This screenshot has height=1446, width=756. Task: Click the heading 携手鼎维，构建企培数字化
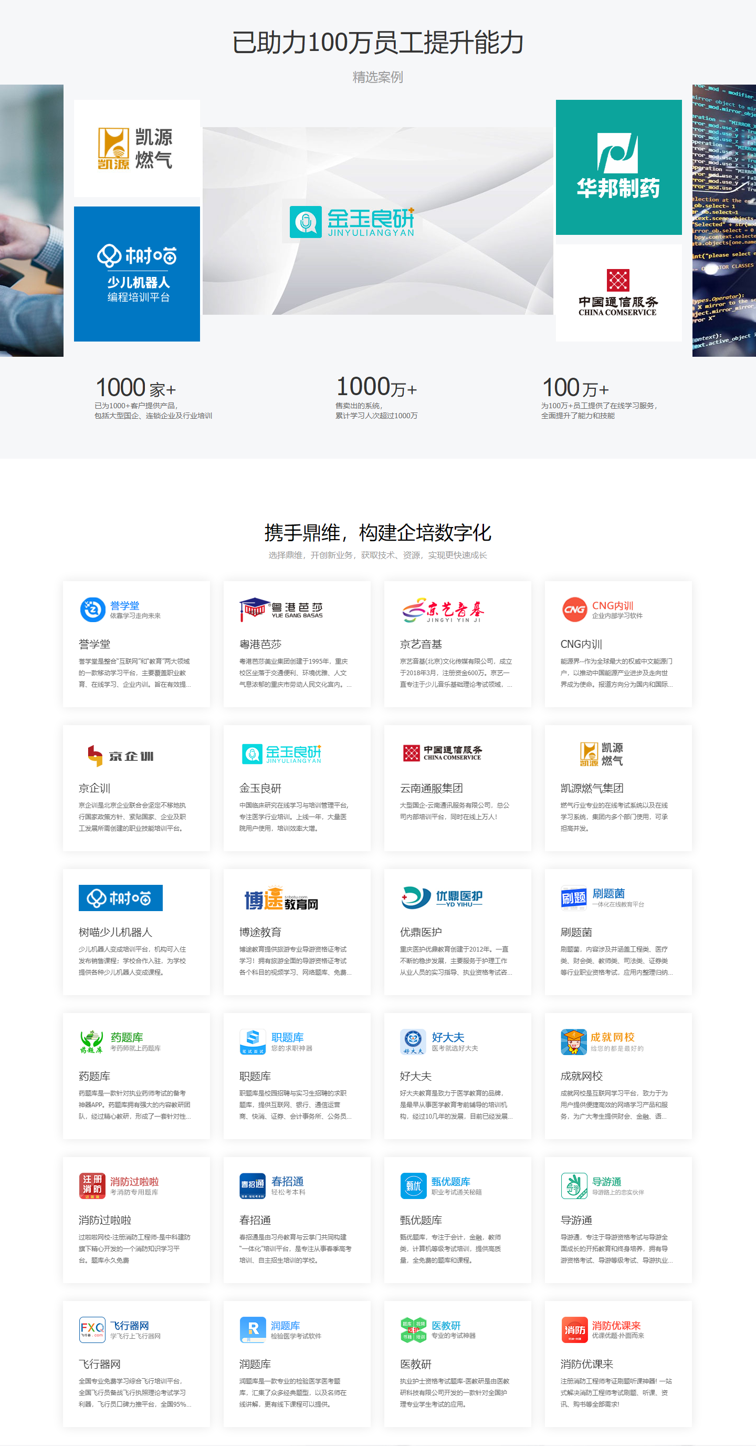pyautogui.click(x=378, y=533)
